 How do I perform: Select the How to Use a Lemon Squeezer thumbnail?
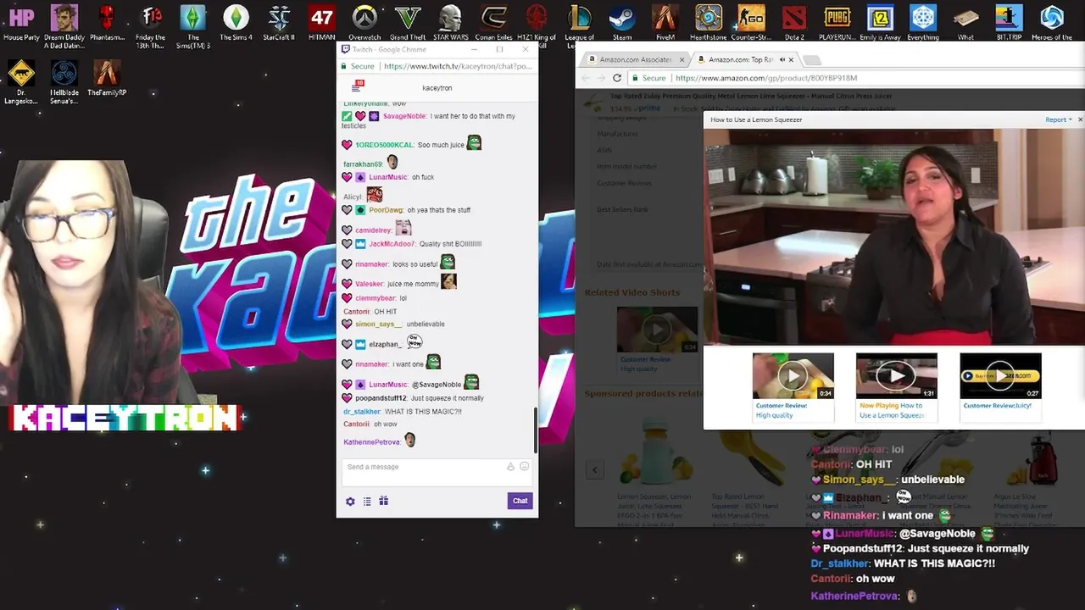pyautogui.click(x=896, y=375)
